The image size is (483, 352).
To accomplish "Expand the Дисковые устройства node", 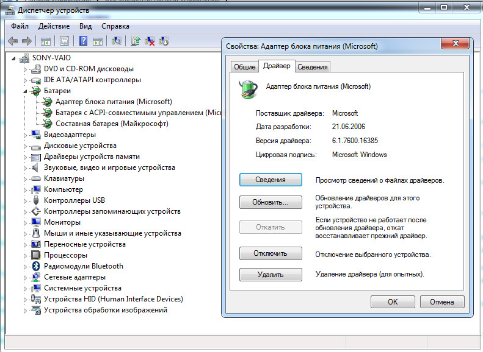I will click(25, 146).
